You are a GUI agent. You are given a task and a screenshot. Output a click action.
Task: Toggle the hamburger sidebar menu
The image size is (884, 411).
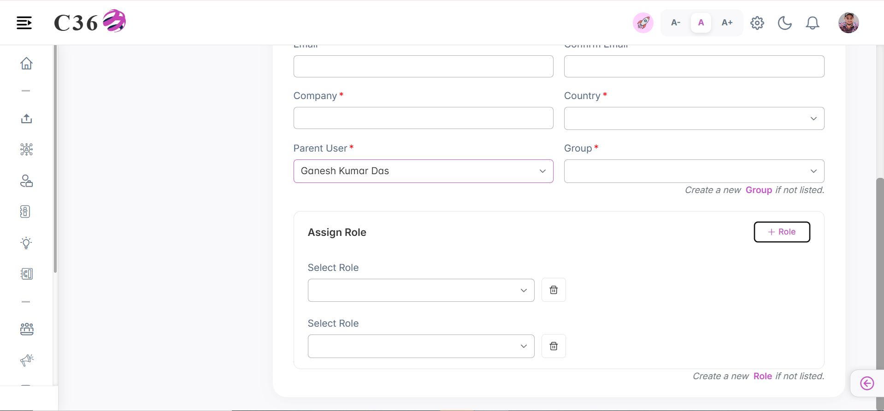24,23
